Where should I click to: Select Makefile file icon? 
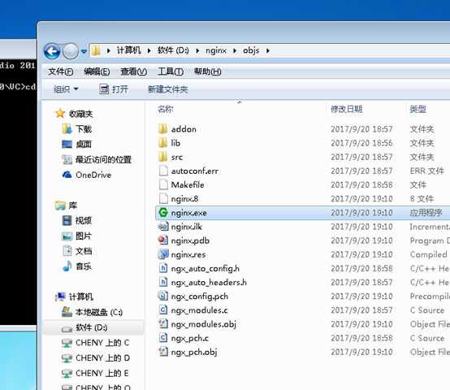coord(163,184)
